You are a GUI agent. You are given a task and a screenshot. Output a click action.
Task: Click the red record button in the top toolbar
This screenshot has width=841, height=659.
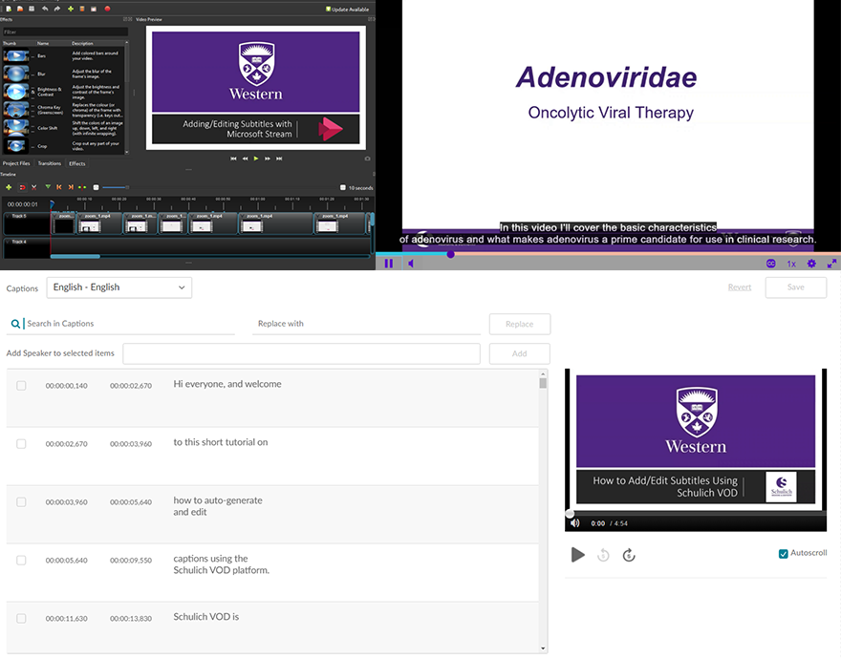[107, 9]
